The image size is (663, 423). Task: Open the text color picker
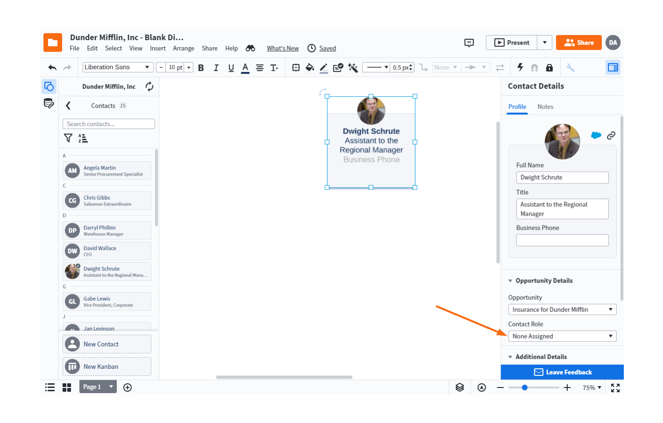245,68
